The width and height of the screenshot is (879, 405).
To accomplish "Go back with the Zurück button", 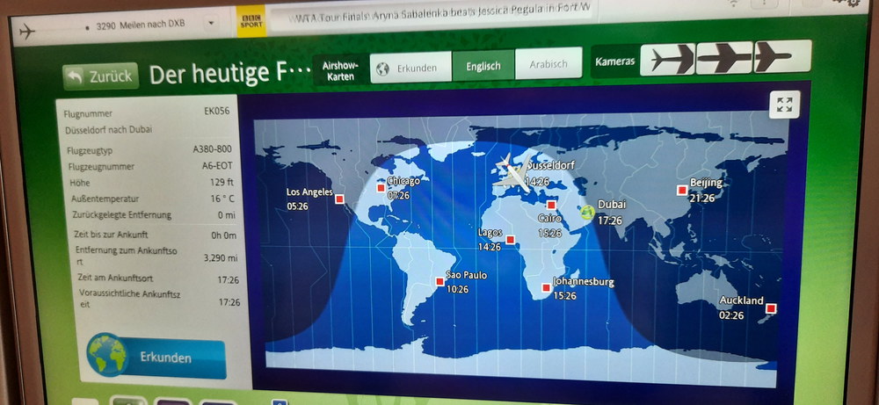I will [100, 76].
